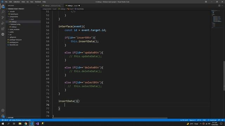
Task: Open the Selection menu
Action: point(17,2)
